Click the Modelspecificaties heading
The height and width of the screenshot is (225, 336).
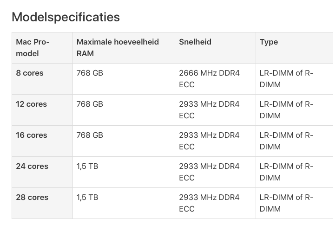(x=66, y=17)
